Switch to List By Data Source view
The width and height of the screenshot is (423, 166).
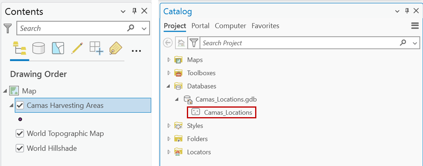point(38,48)
